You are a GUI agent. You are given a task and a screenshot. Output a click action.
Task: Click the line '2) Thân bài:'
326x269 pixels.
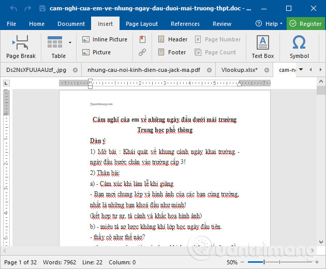coord(105,173)
